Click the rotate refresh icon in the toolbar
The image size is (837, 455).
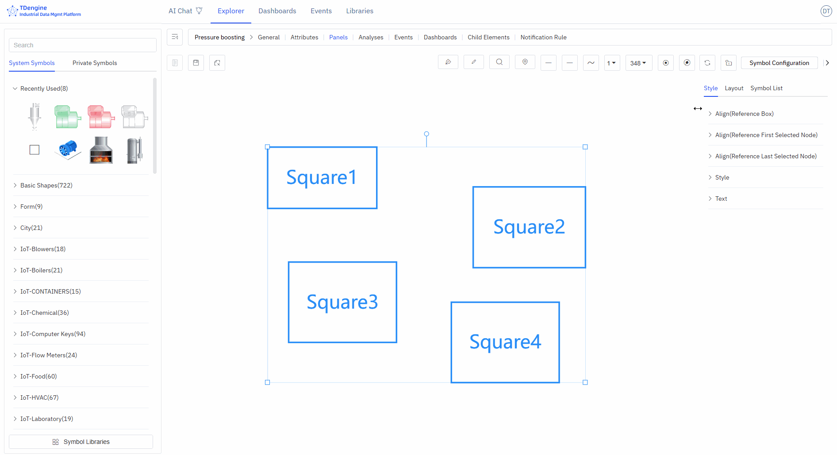[x=707, y=62]
